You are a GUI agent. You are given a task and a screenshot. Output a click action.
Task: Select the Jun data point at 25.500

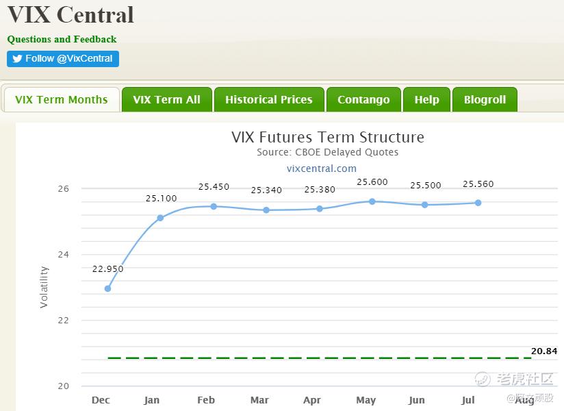(425, 205)
